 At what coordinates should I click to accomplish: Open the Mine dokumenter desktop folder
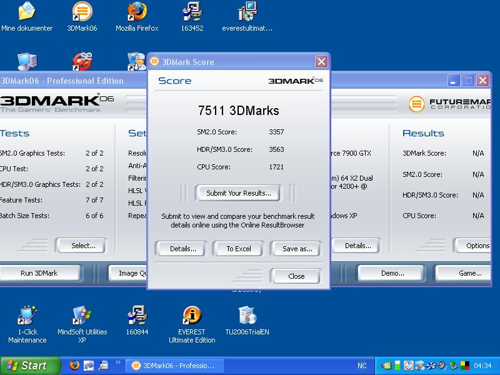(x=27, y=17)
